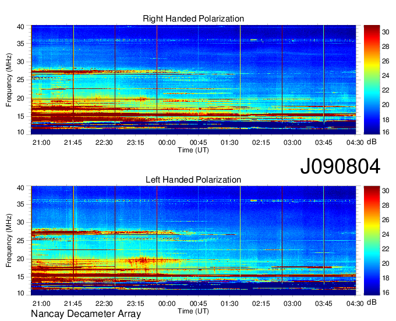Click the 40 MHz label on top plot
The image size is (396, 321).
[x=20, y=27]
